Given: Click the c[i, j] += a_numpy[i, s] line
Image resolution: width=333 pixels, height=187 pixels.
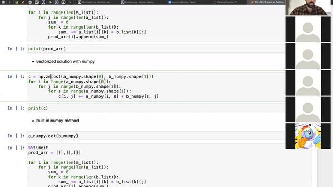Looking at the screenshot, I should click(108, 96).
